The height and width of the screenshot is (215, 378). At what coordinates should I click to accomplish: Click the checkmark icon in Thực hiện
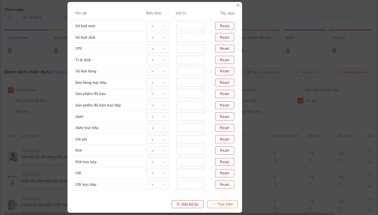pos(214,204)
